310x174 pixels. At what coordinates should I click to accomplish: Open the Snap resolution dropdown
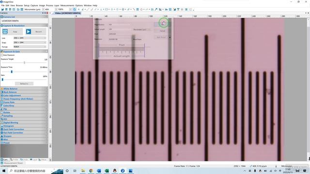click(x=30, y=43)
